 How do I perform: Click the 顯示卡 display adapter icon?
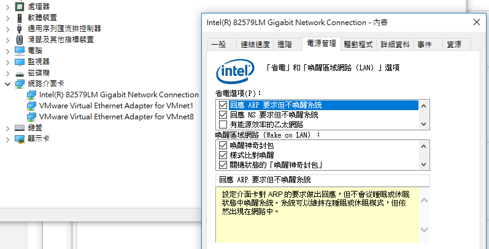tap(20, 139)
